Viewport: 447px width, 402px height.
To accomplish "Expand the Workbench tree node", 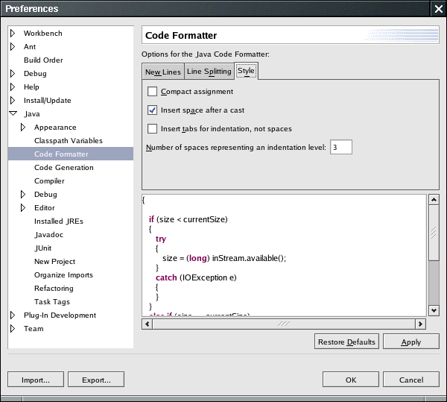I will click(13, 33).
